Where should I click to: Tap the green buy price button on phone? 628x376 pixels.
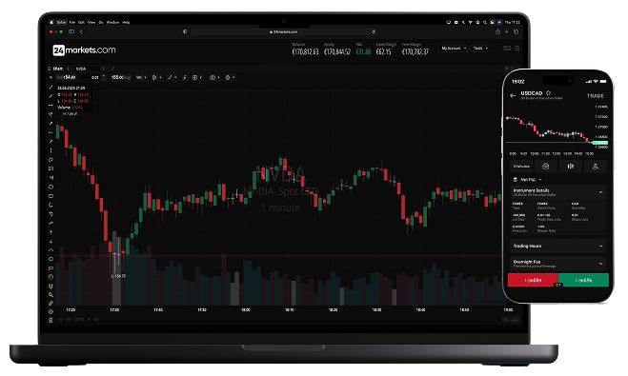point(583,280)
